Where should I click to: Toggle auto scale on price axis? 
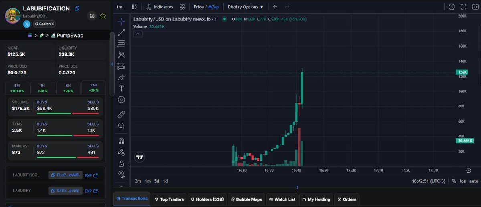point(474,181)
